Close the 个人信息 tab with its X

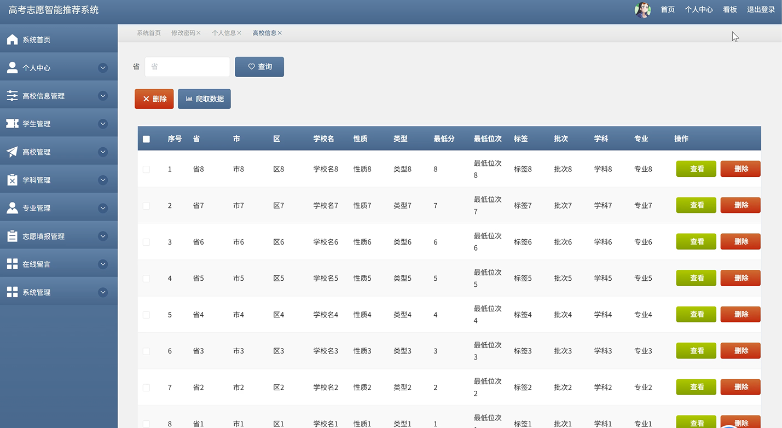239,33
